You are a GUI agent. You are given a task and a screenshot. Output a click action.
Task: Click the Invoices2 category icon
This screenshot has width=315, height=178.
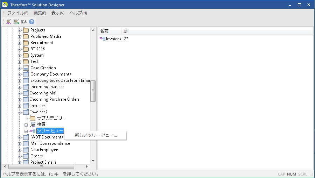click(26, 112)
